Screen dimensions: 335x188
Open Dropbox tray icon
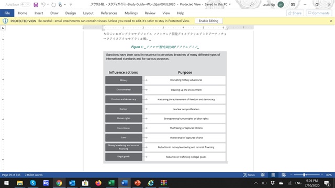coord(273,183)
